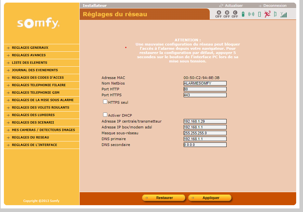Screen dimensions: 303x212
Task: Click the arrow icon beside Deconnexion
Action: click(260, 6)
